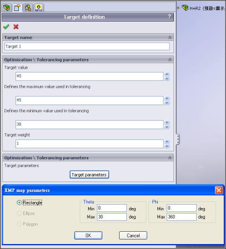Decrease the Target value with down arrow
Image resolution: width=226 pixels, height=249 pixels.
point(167,79)
